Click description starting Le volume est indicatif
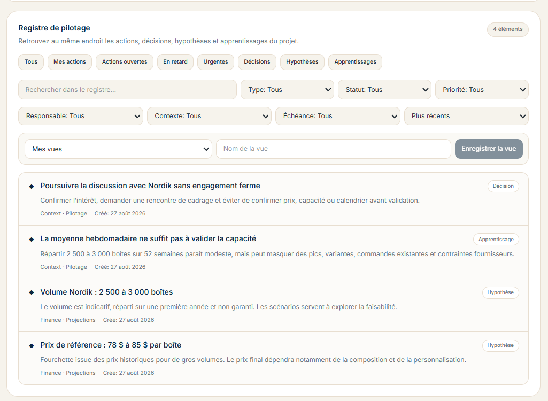 click(219, 306)
